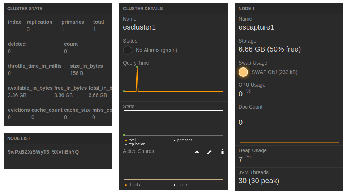Click the Node List panel header
Image resolution: width=347 pixels, height=194 pixels.
[x=19, y=138]
